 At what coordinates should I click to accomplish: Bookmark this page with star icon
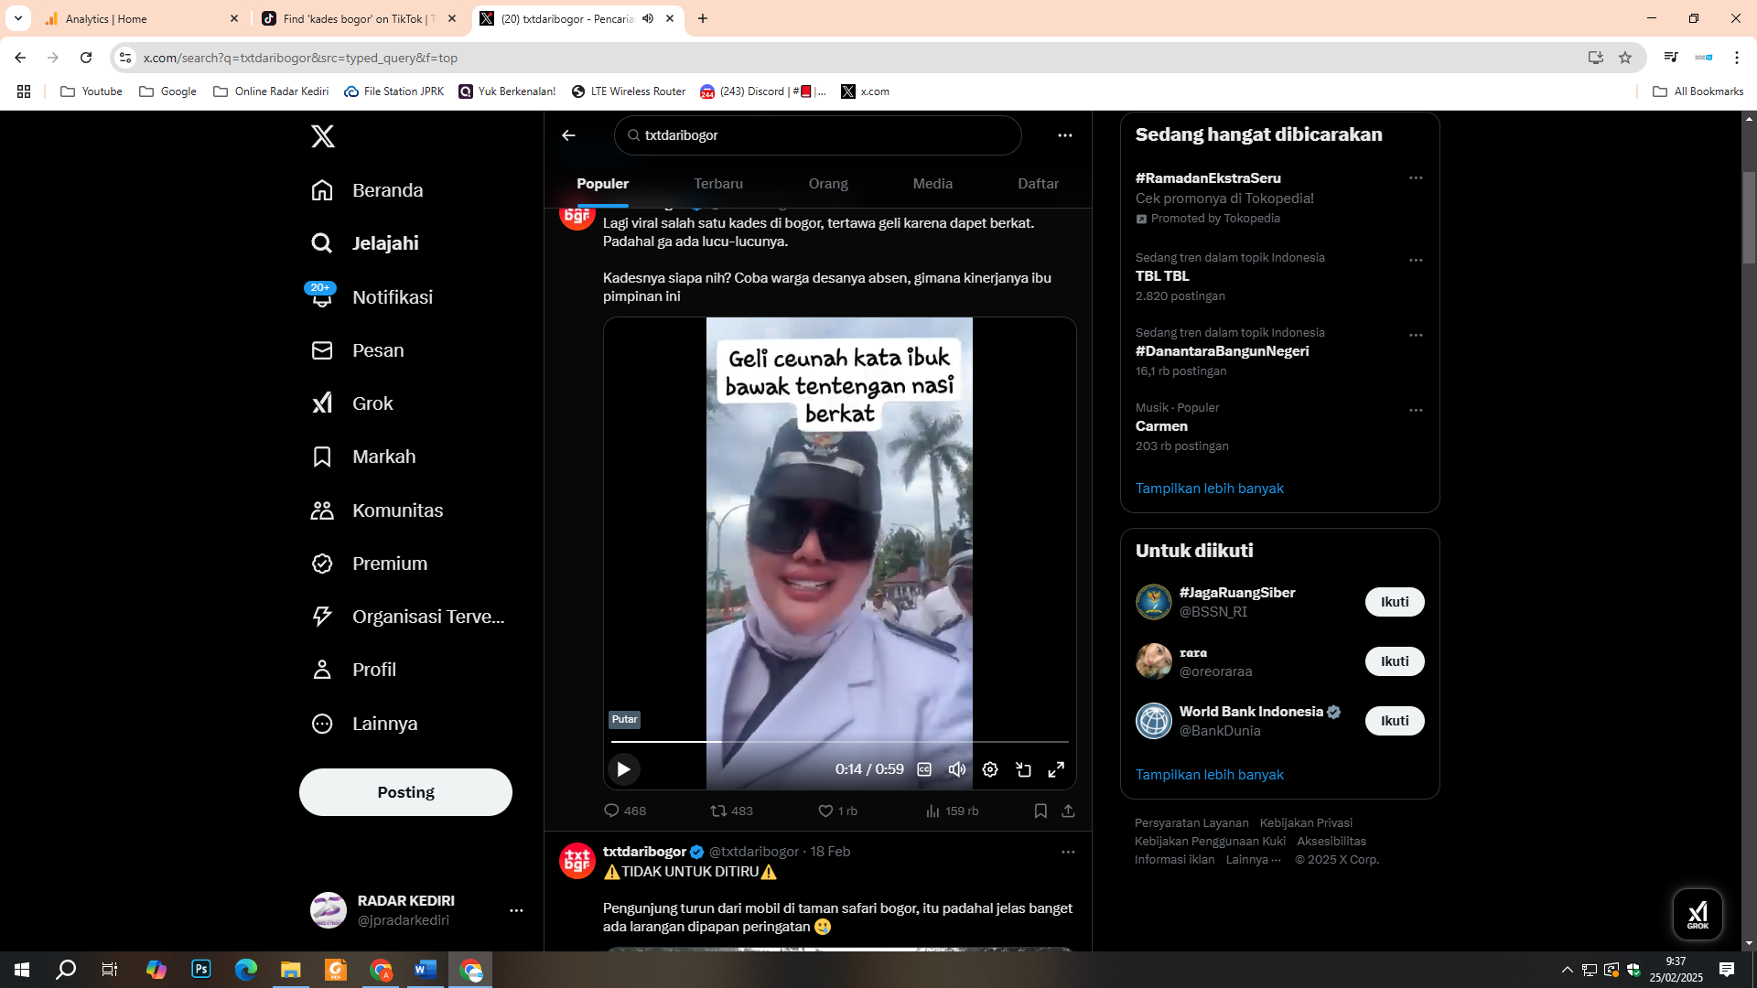[1625, 58]
